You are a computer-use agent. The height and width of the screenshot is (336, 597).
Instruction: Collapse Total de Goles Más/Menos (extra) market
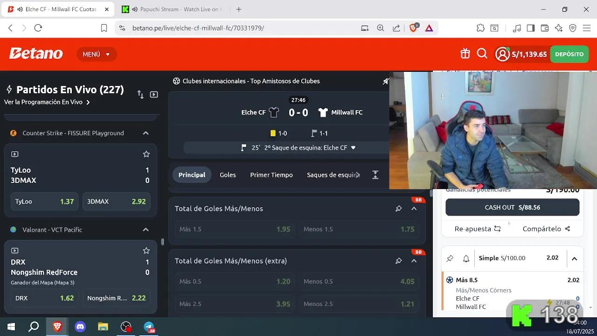(x=414, y=261)
